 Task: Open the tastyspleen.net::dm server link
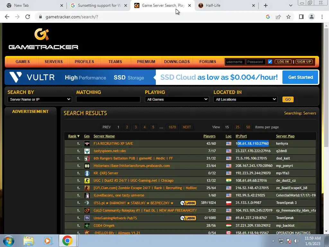pyautogui.click(x=110, y=151)
